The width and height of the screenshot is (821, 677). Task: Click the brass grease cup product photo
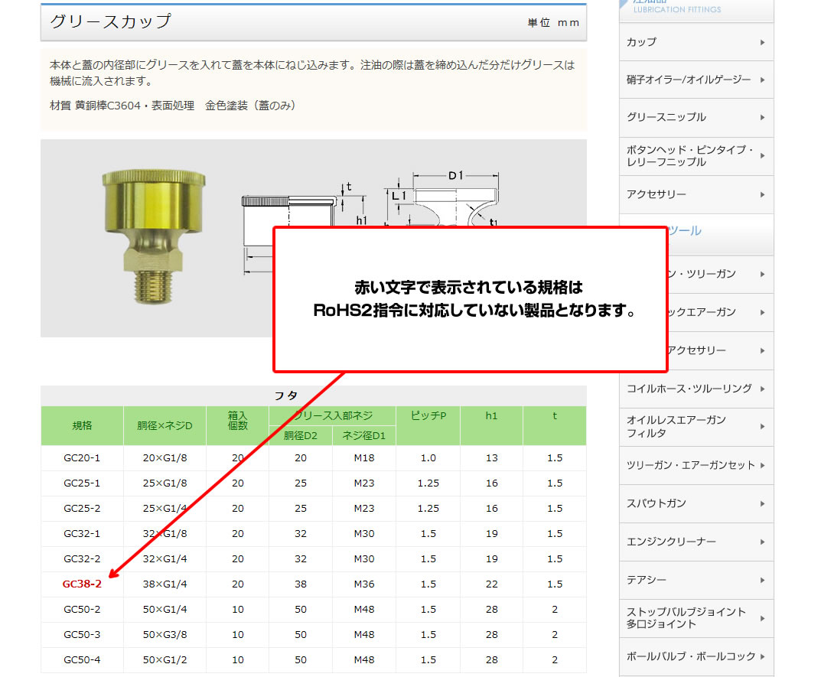154,236
